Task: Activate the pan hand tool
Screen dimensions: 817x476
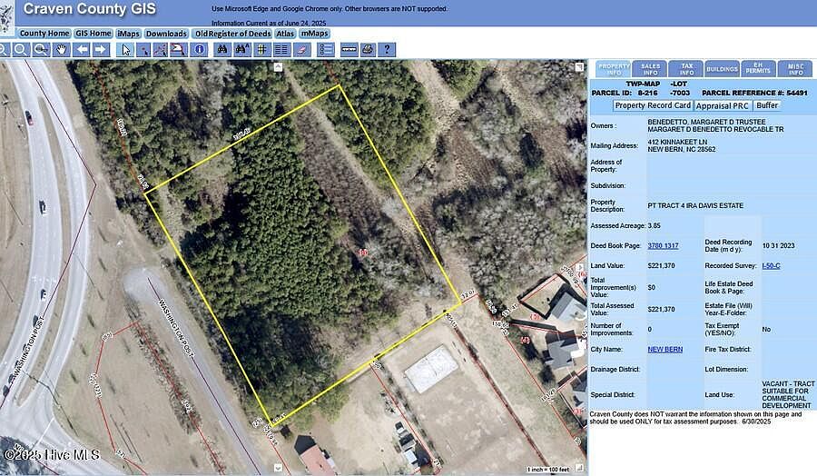Action: 62,50
